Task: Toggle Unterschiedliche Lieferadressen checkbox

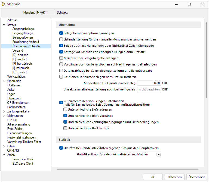Action: coord(65,109)
